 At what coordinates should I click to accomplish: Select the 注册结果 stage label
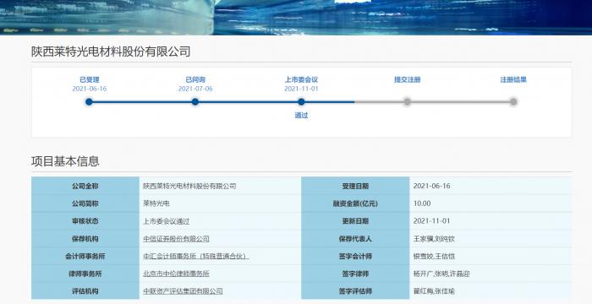513,79
